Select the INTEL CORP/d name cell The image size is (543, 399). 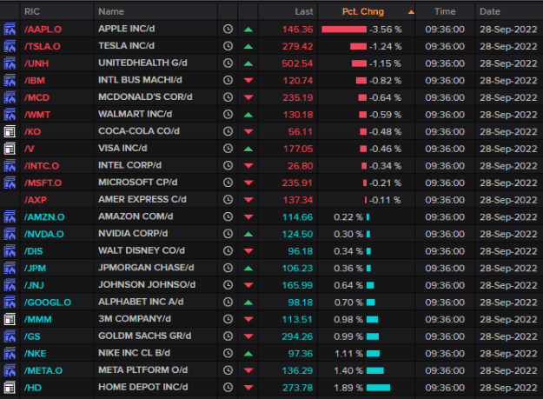[129, 165]
